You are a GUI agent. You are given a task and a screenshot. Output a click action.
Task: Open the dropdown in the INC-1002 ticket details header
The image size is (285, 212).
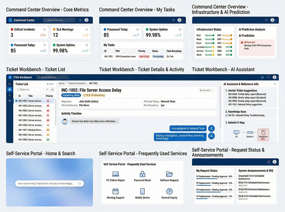pyautogui.click(x=206, y=90)
